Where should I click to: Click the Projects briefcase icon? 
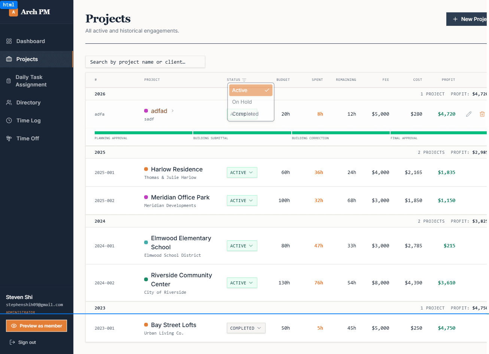coord(9,59)
